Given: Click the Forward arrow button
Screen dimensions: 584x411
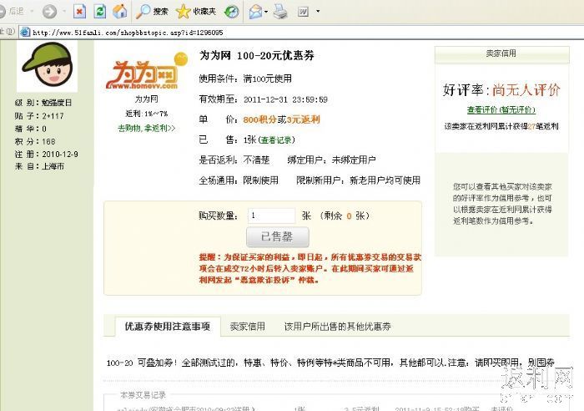Looking at the screenshot, I should click(x=49, y=11).
